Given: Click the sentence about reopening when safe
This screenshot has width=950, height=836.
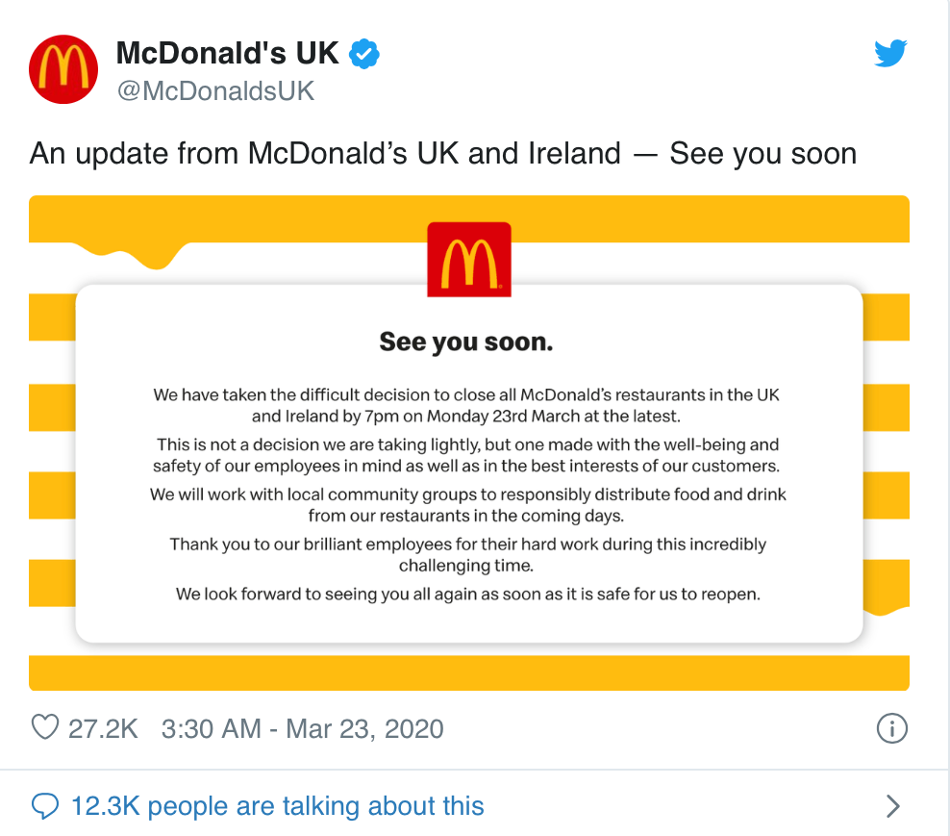Looking at the screenshot, I should [x=468, y=594].
